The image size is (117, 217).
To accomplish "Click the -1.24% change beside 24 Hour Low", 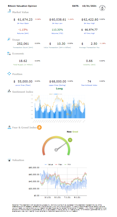I will pyautogui.click(x=71, y=19).
